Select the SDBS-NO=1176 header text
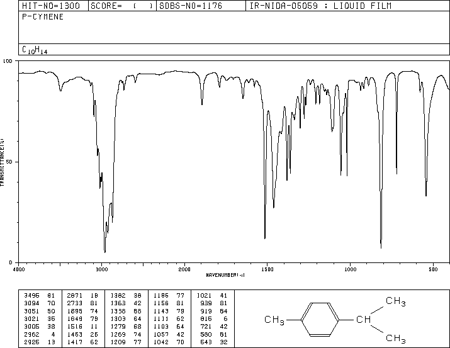450x348 pixels. (191, 6)
